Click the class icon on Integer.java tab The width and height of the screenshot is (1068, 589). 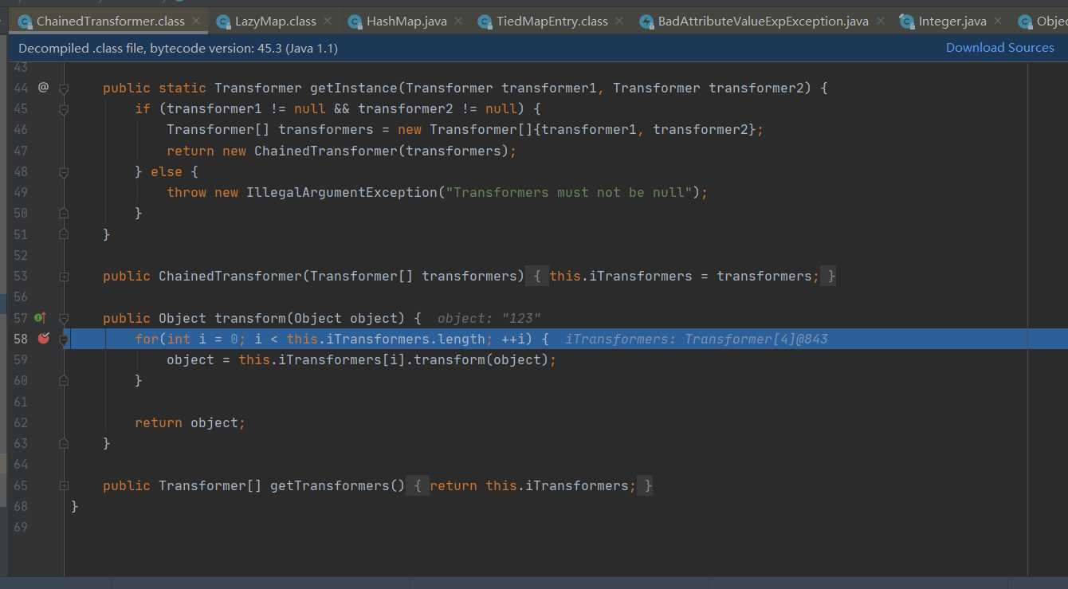[907, 22]
